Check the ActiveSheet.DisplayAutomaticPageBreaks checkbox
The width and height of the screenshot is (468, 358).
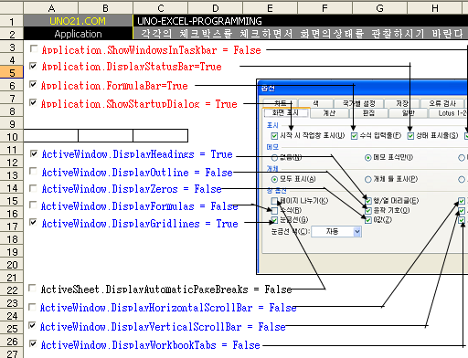pos(32,288)
